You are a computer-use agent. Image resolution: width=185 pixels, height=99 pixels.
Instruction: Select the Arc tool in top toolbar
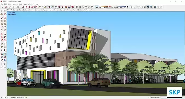pyautogui.click(x=14, y=7)
